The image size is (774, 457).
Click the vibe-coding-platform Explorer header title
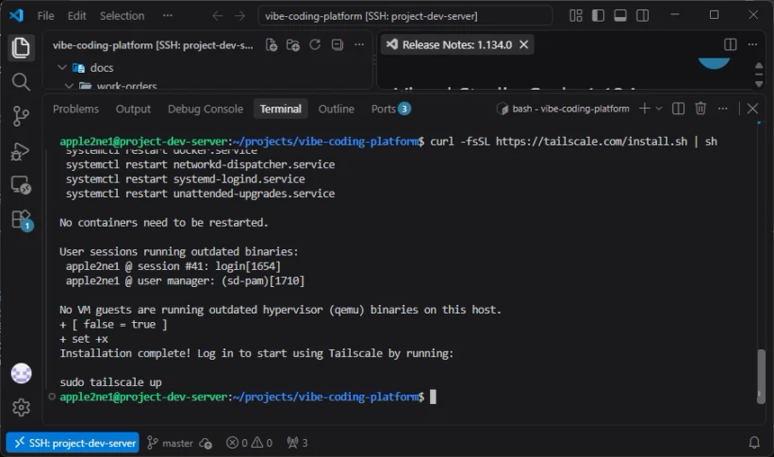pos(153,45)
